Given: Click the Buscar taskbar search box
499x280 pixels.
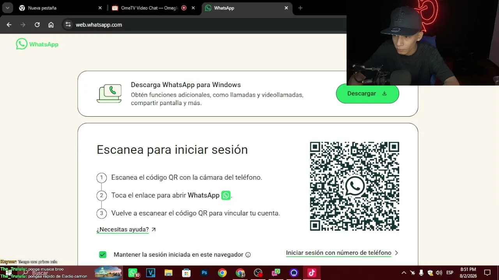Looking at the screenshot, I should click(x=40, y=273).
